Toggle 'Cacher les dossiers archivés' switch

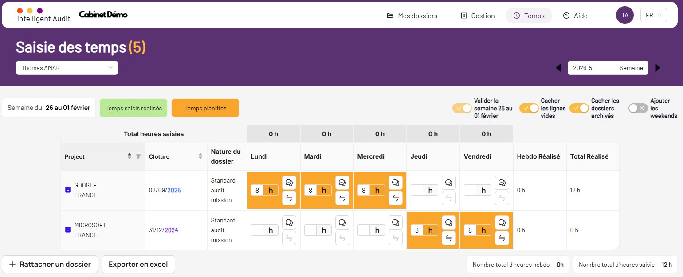pos(579,108)
